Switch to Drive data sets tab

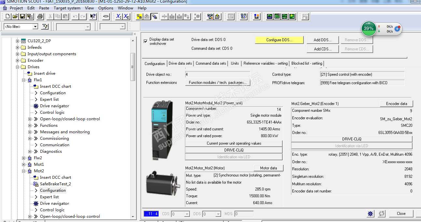point(180,63)
